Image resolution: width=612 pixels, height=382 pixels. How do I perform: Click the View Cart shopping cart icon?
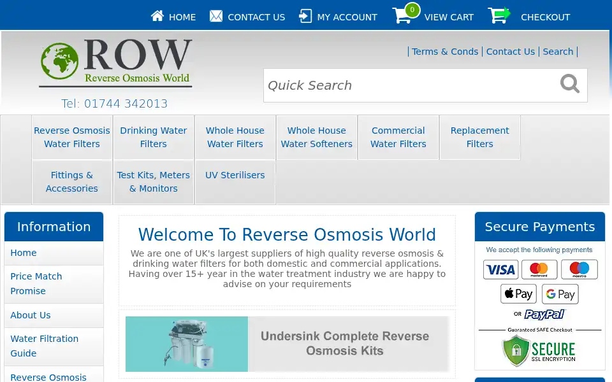pyautogui.click(x=402, y=15)
